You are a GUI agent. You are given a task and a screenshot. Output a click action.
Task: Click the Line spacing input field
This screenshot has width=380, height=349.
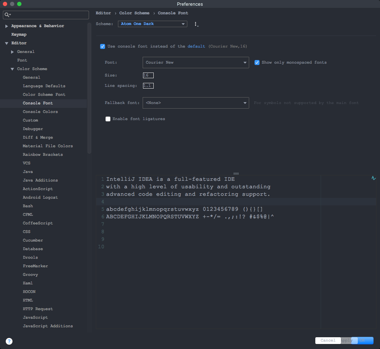(148, 86)
